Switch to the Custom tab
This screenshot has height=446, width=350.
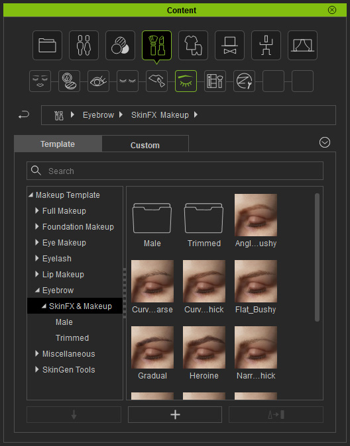[x=145, y=145]
